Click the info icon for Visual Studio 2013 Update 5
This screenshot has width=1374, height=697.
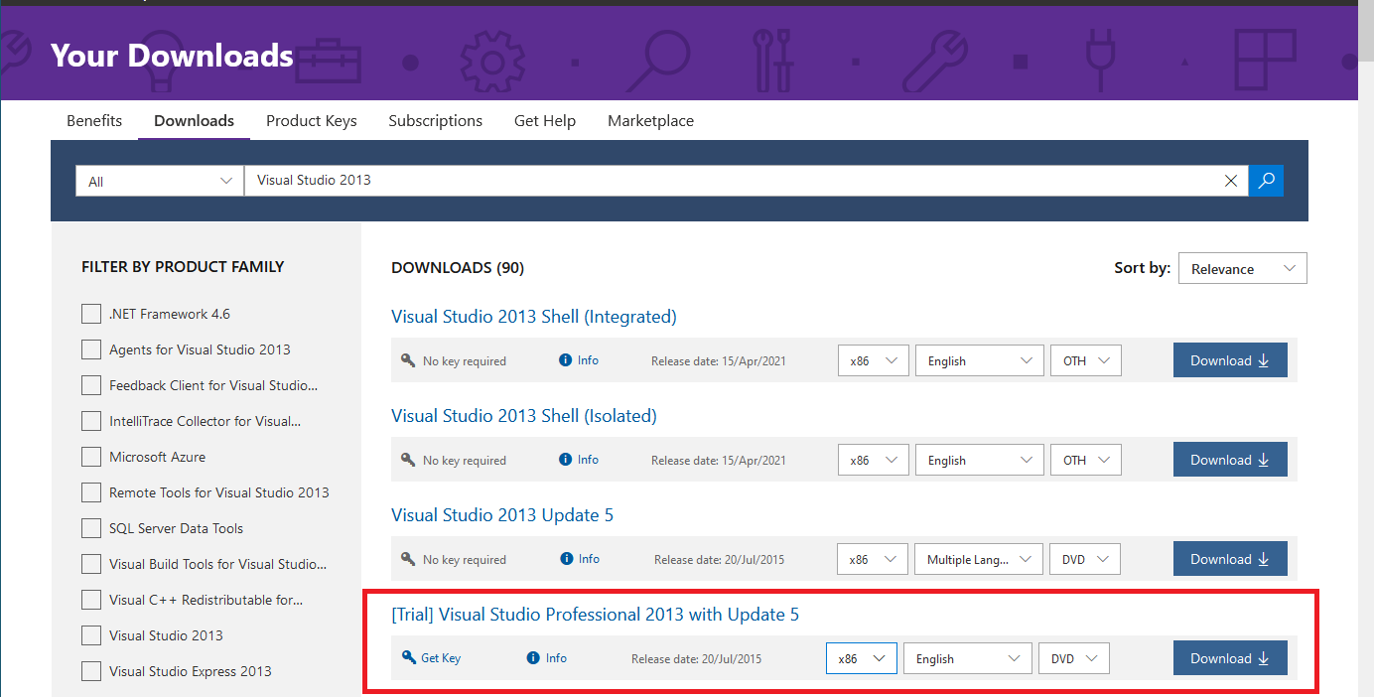[566, 559]
